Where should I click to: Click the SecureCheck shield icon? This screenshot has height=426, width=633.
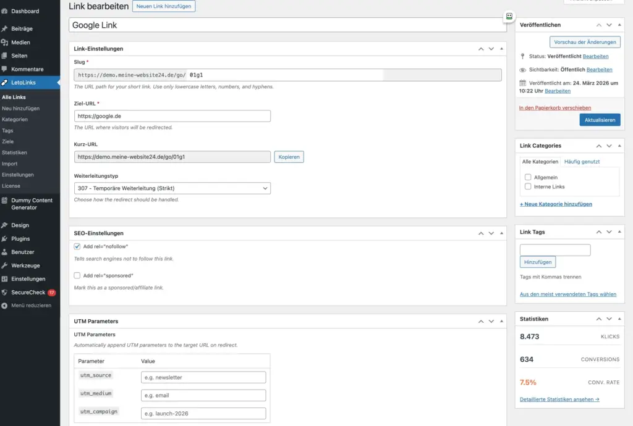[4, 292]
